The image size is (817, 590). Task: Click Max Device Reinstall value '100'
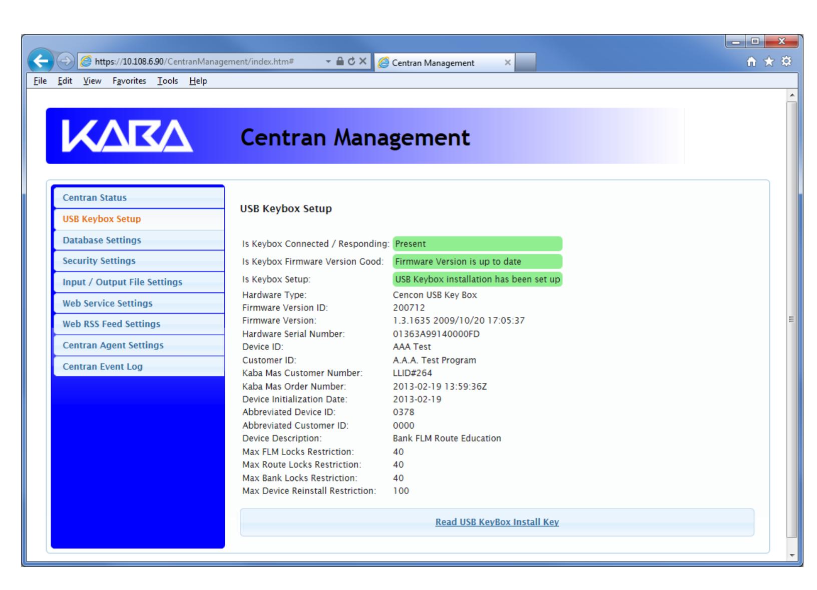pos(401,491)
